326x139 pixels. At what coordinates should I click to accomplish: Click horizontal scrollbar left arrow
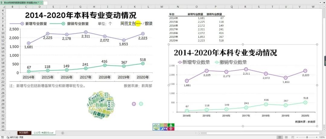[200, 133]
